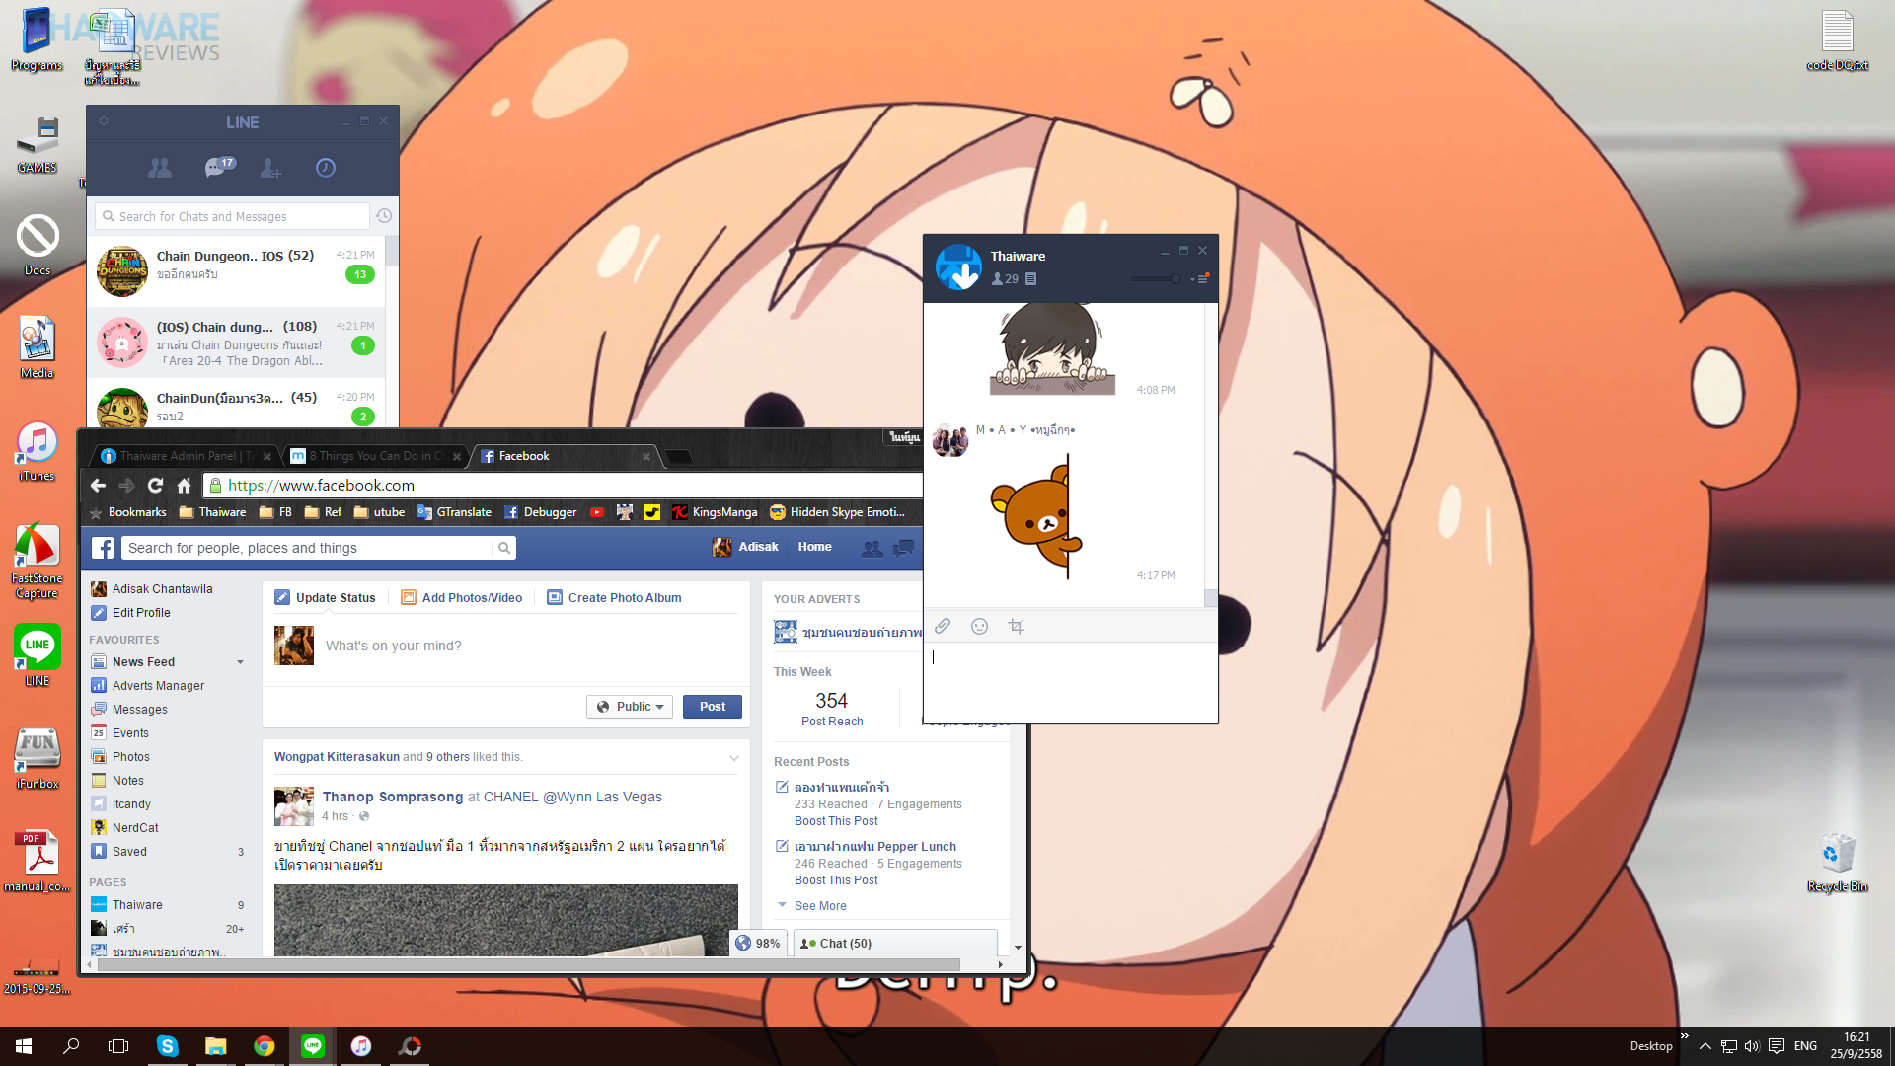The width and height of the screenshot is (1895, 1066).
Task: Open the sticker emoji picker in chat
Action: point(979,626)
